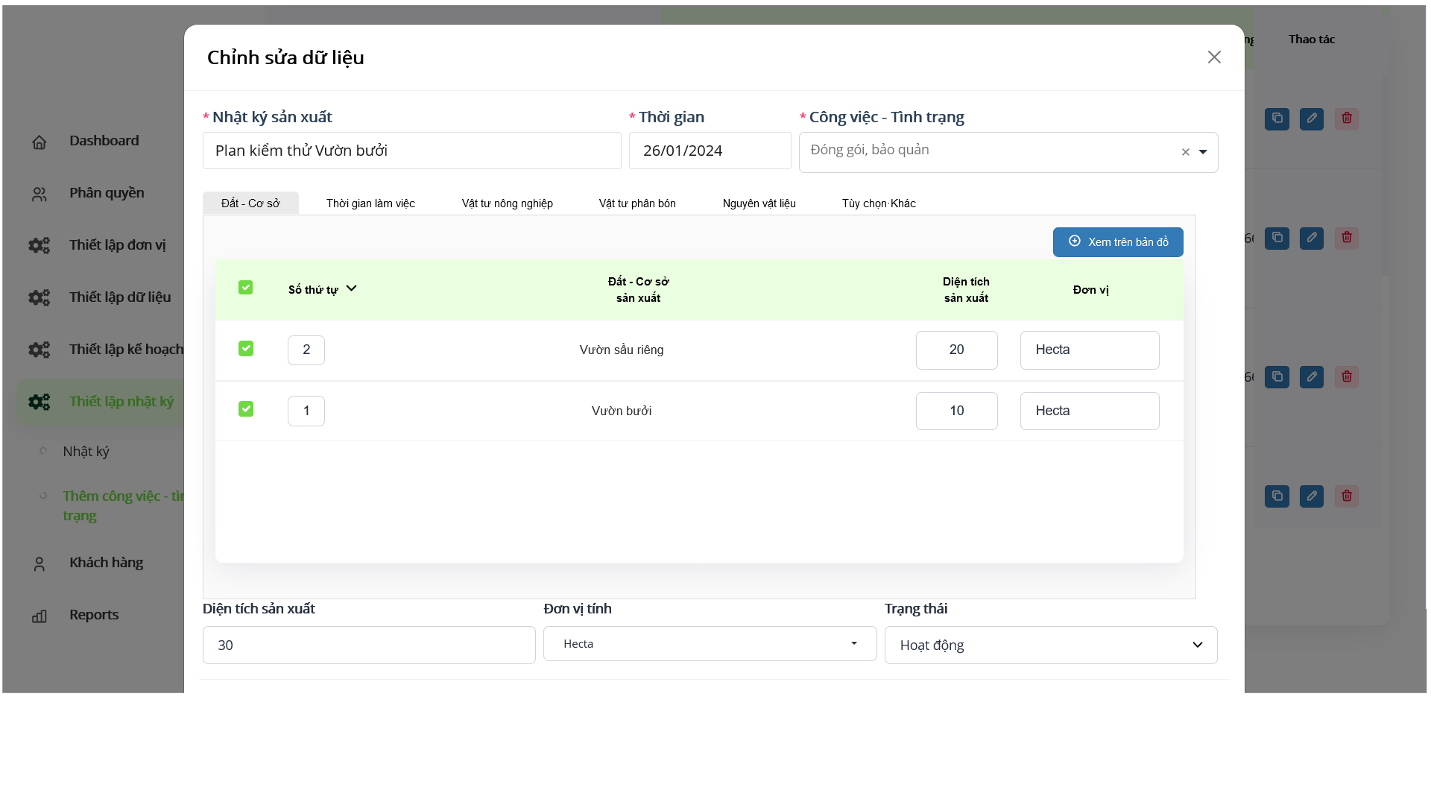1431x805 pixels.
Task: Click the Khách hàng person icon
Action: 40,563
